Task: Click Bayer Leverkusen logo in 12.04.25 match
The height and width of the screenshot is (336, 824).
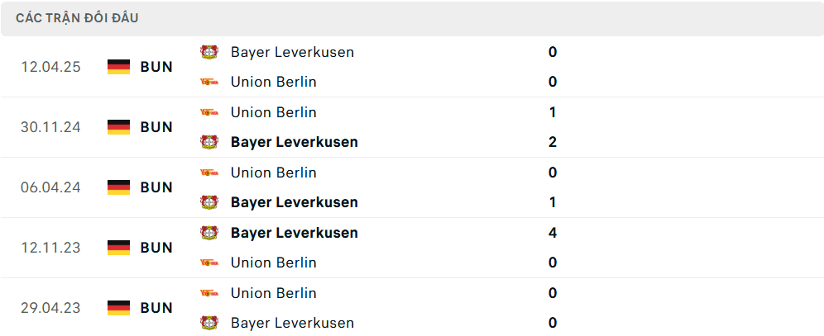Action: coord(208,52)
